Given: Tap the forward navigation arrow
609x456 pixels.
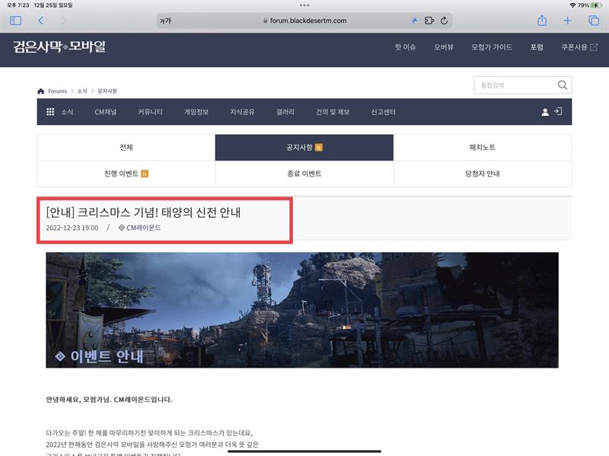Looking at the screenshot, I should click(x=64, y=21).
